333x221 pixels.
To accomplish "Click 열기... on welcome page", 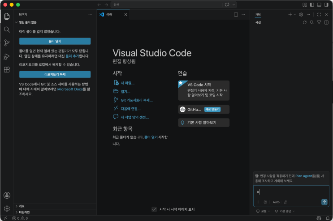I will [x=122, y=92].
